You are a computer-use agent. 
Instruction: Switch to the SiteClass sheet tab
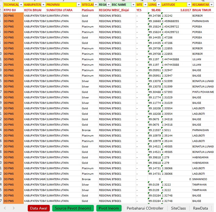click(178, 208)
